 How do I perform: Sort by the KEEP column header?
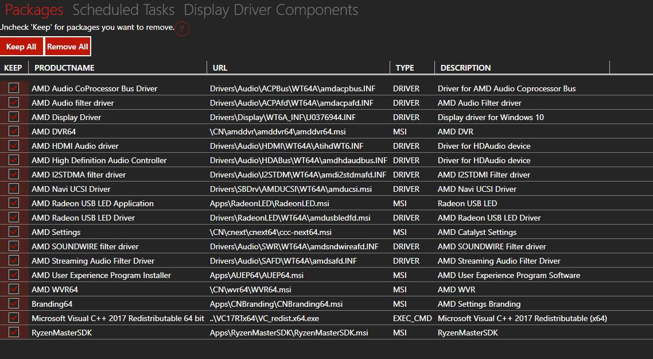[x=13, y=68]
